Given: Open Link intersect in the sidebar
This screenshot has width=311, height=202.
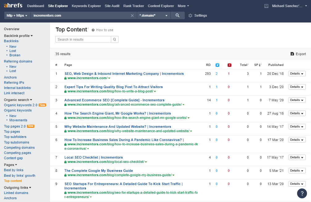Looking at the screenshot, I should (x=14, y=93).
